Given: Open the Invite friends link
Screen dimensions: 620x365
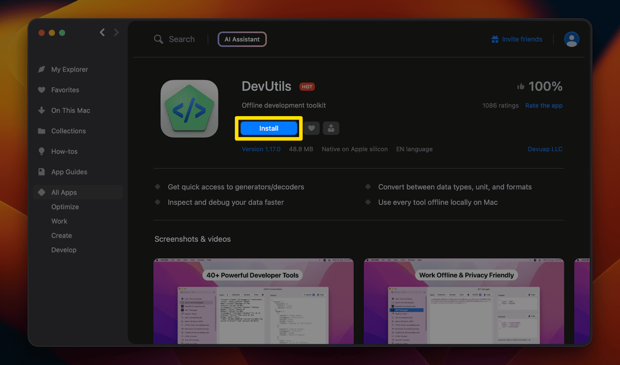Looking at the screenshot, I should point(522,39).
